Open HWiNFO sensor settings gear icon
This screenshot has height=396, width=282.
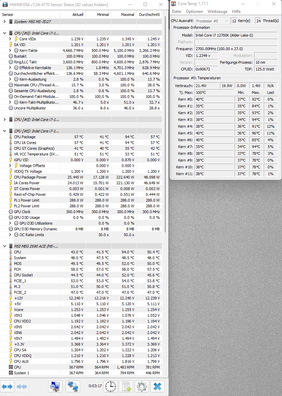142,387
